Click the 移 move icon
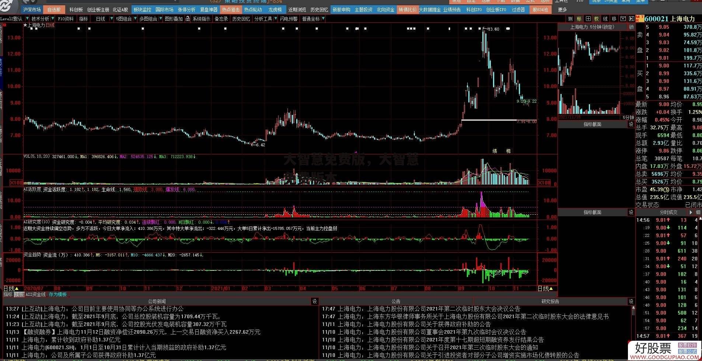The image size is (702, 361). tap(614, 19)
